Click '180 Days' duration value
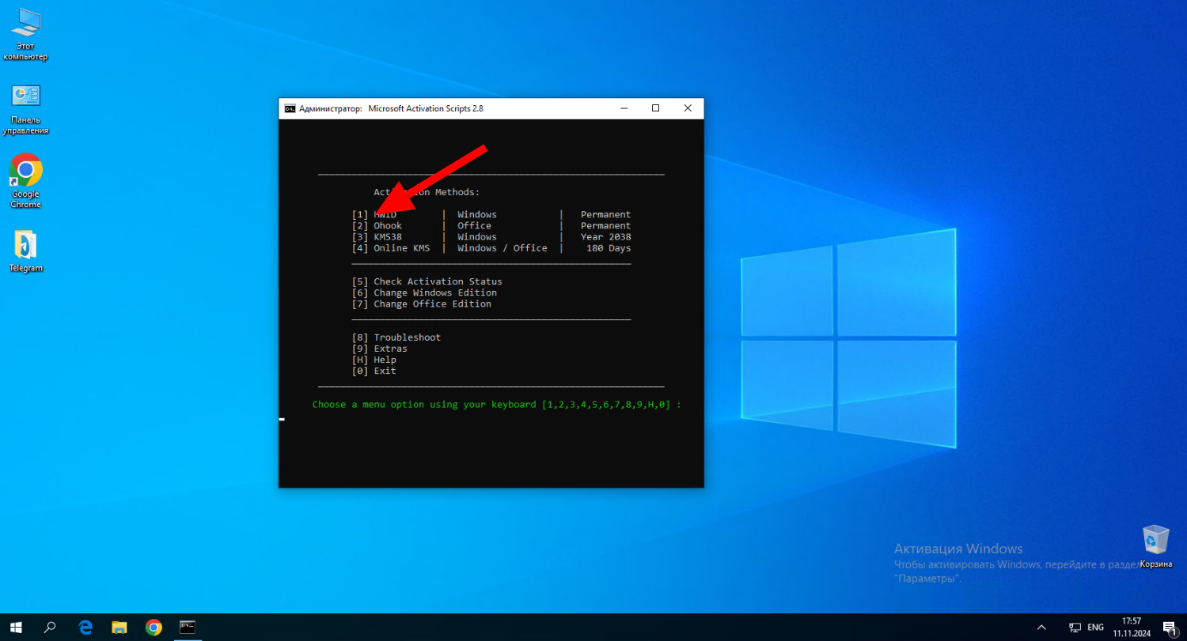Viewport: 1187px width, 641px height. 609,248
